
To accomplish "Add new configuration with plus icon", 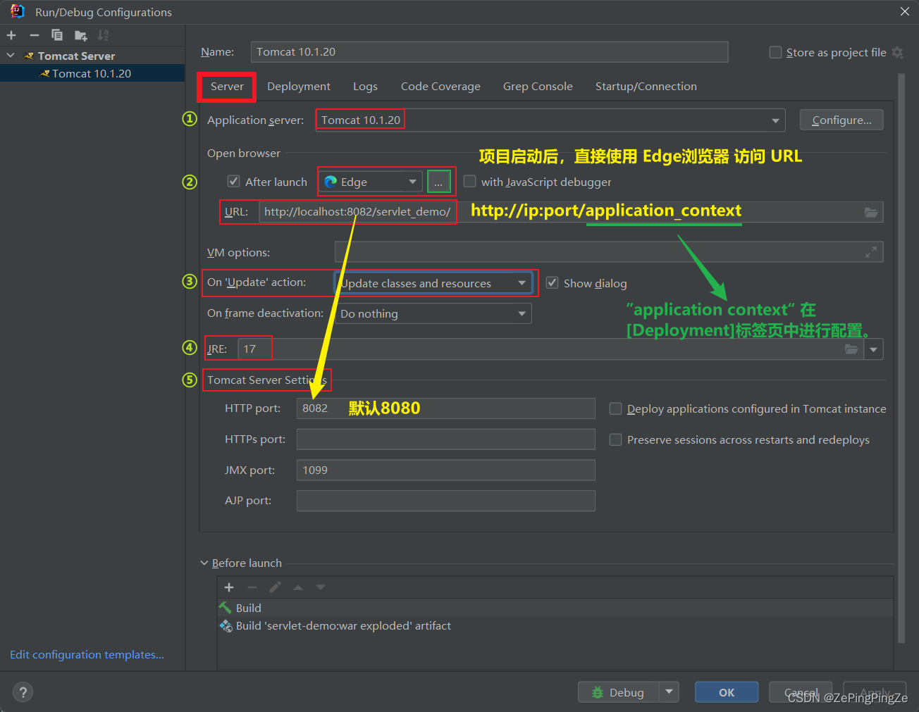I will (11, 35).
